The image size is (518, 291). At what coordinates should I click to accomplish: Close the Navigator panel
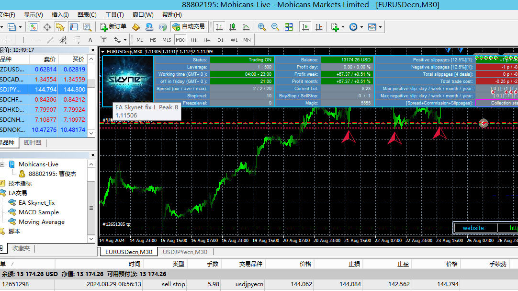point(93,155)
